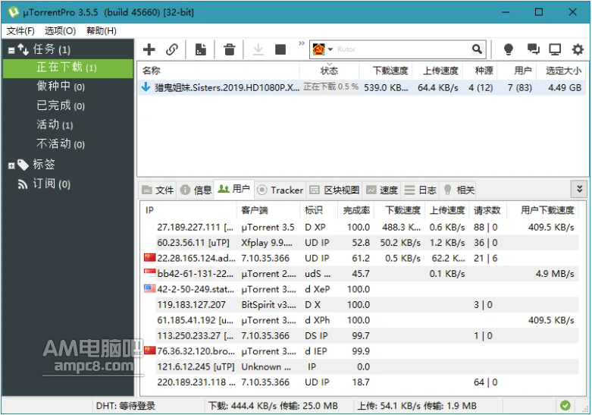Collapse the 任务 tree node
Viewport: 592px width, 415px height.
pos(11,50)
